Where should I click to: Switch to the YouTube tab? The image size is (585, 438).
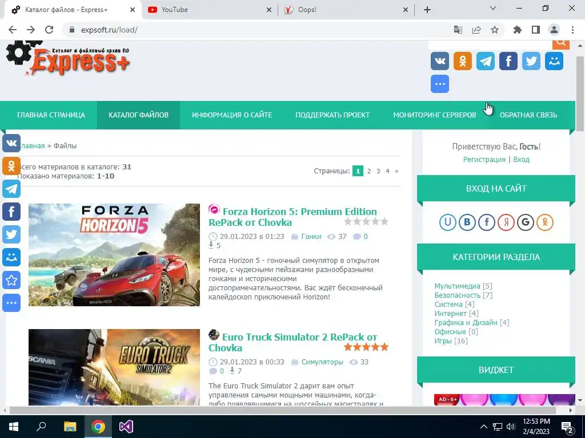(209, 10)
